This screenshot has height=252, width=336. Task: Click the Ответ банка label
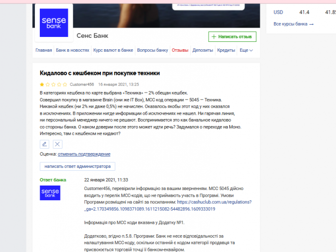pyautogui.click(x=53, y=180)
